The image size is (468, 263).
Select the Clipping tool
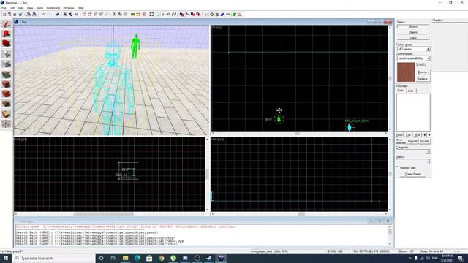coord(7,114)
